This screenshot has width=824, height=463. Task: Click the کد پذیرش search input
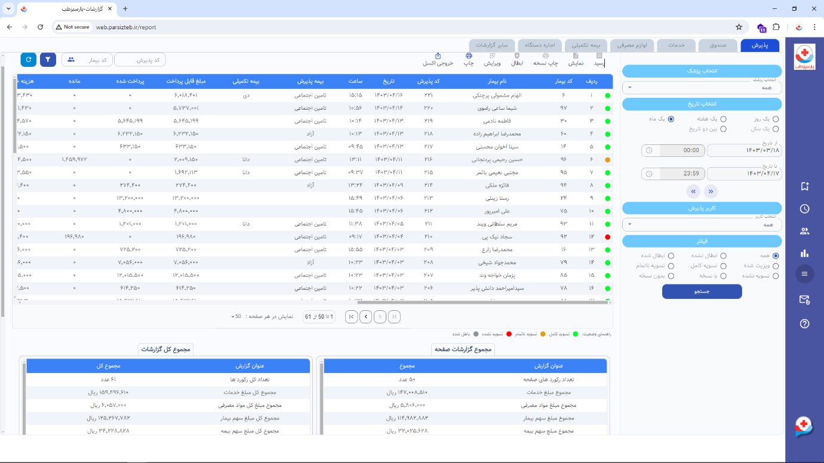140,60
